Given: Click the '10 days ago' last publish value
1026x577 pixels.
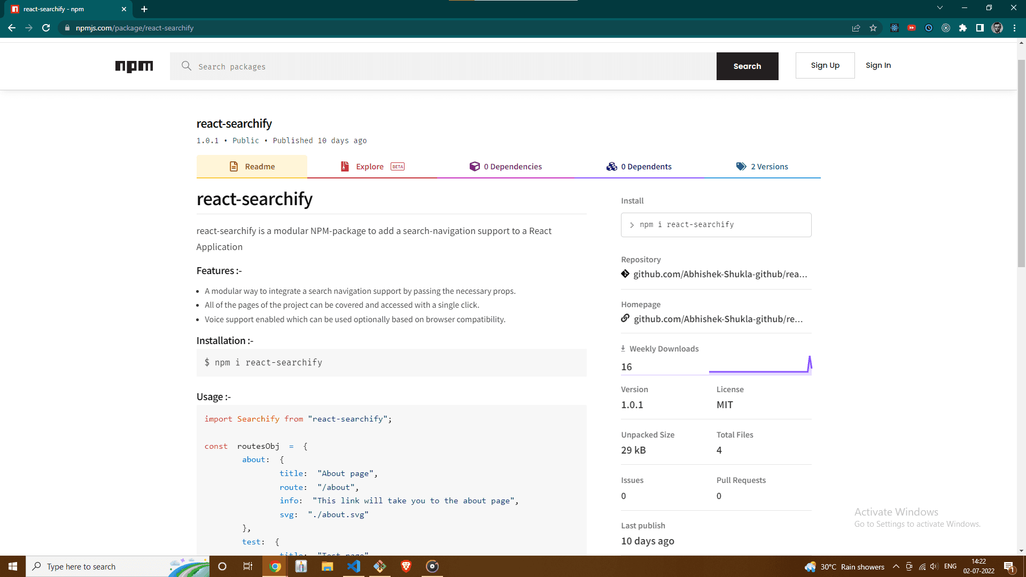Looking at the screenshot, I should click(x=648, y=541).
